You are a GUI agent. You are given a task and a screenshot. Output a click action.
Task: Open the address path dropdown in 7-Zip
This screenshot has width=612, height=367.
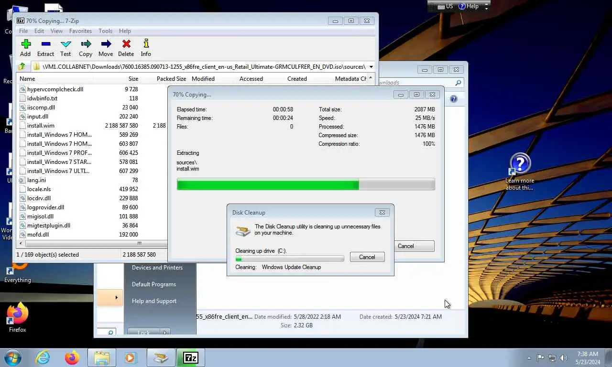[371, 67]
